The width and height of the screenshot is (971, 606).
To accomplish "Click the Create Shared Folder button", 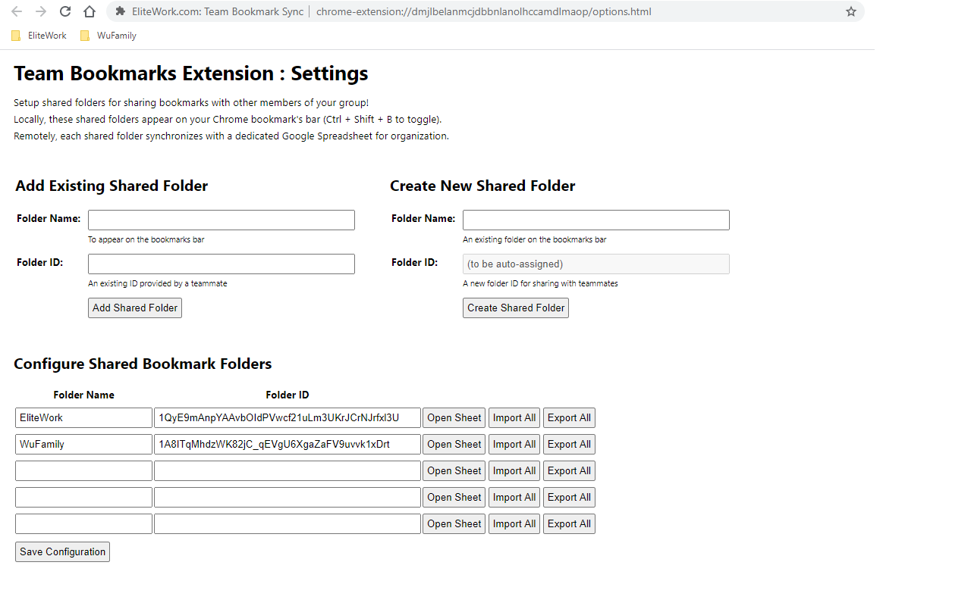I will point(516,308).
